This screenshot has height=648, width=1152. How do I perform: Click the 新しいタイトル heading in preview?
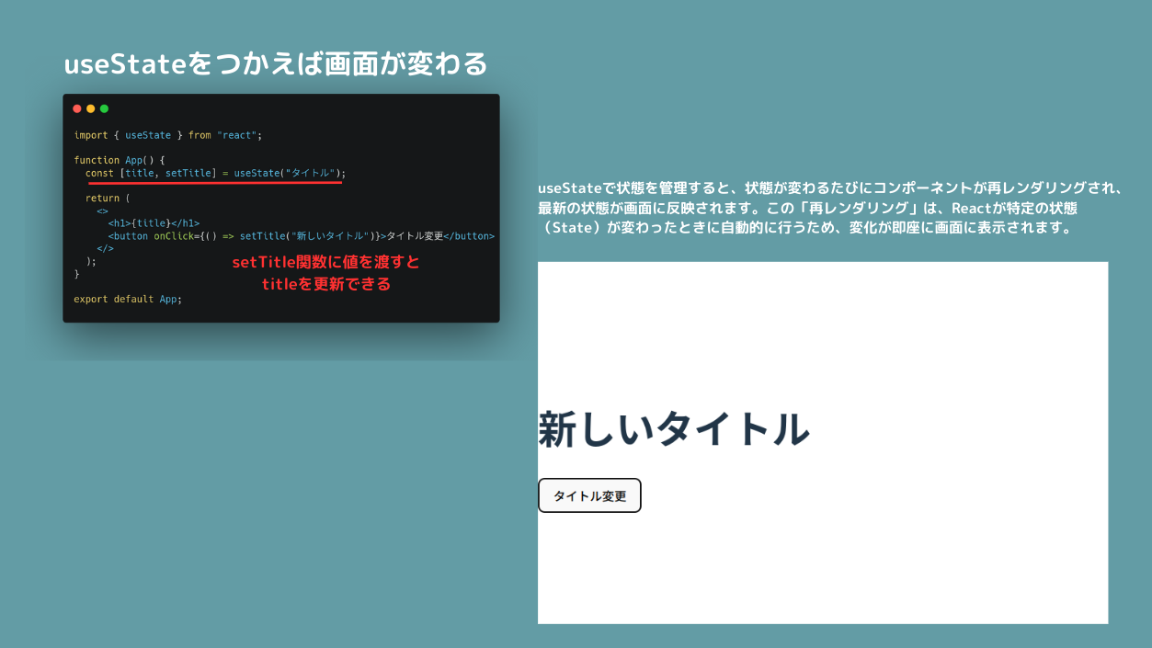pos(674,429)
